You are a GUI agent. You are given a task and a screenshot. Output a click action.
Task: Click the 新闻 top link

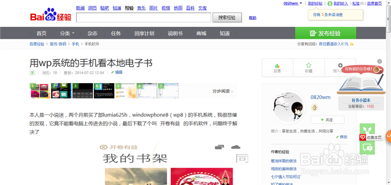tap(80, 8)
